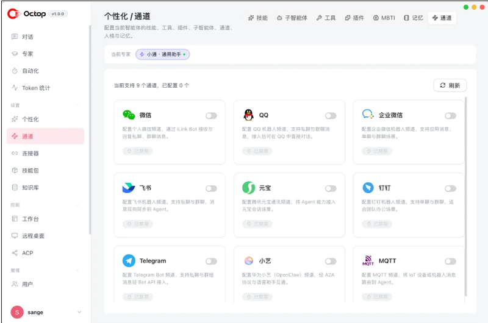Click the Octop logo icon

pyautogui.click(x=14, y=13)
